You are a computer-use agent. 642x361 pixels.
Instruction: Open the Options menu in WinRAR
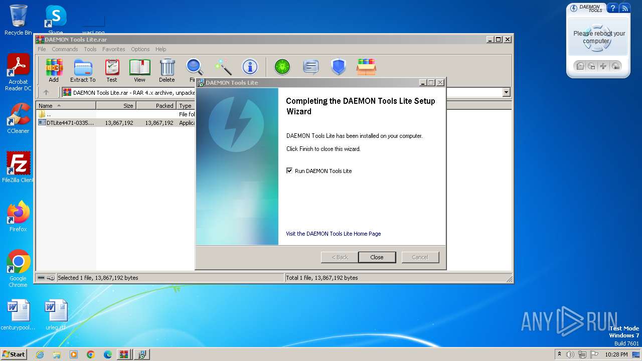tap(140, 49)
